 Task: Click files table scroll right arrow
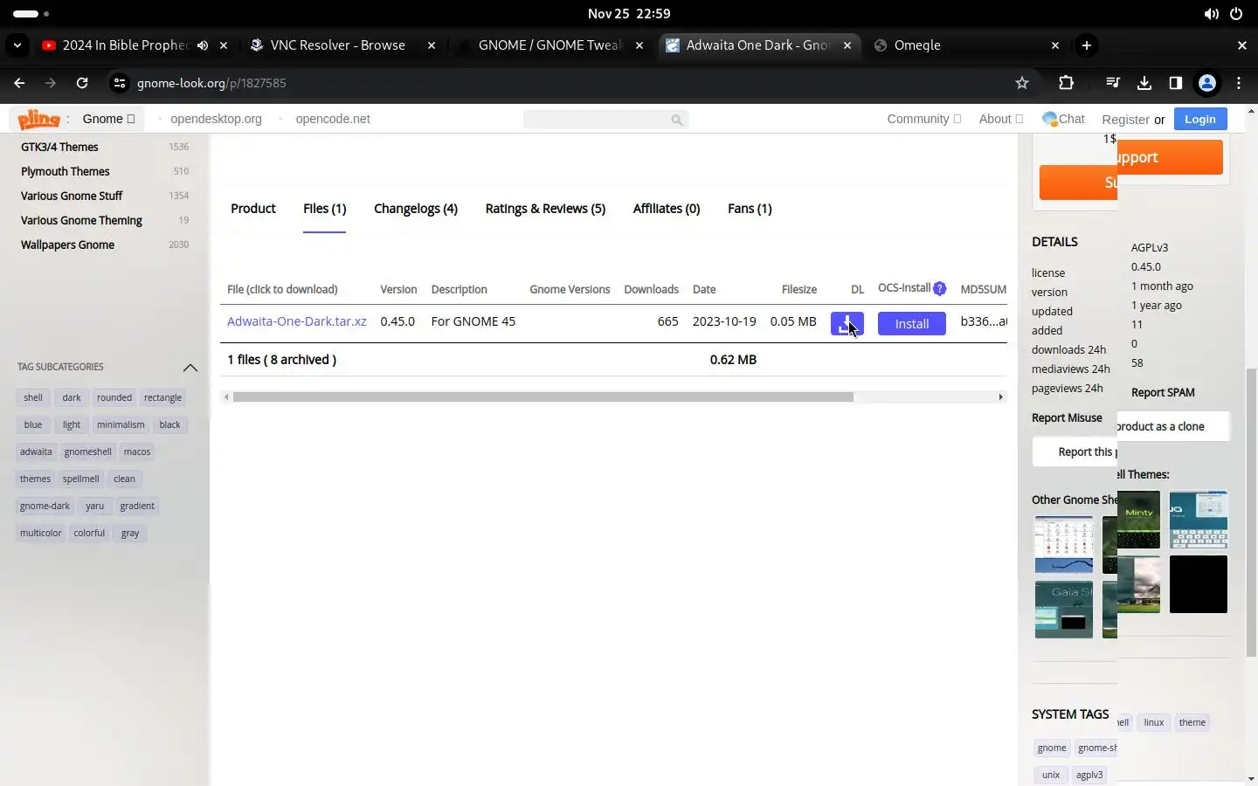(x=1000, y=397)
